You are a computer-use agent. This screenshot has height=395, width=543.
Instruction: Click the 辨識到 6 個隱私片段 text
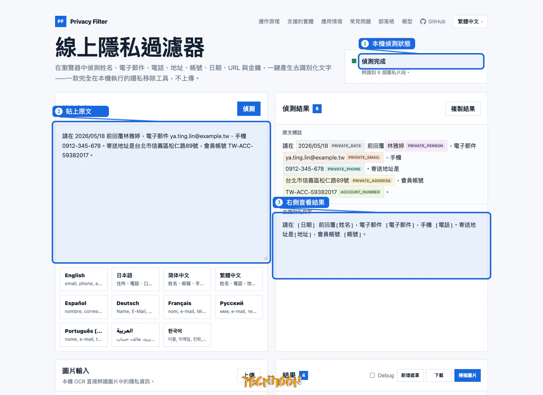(x=385, y=72)
